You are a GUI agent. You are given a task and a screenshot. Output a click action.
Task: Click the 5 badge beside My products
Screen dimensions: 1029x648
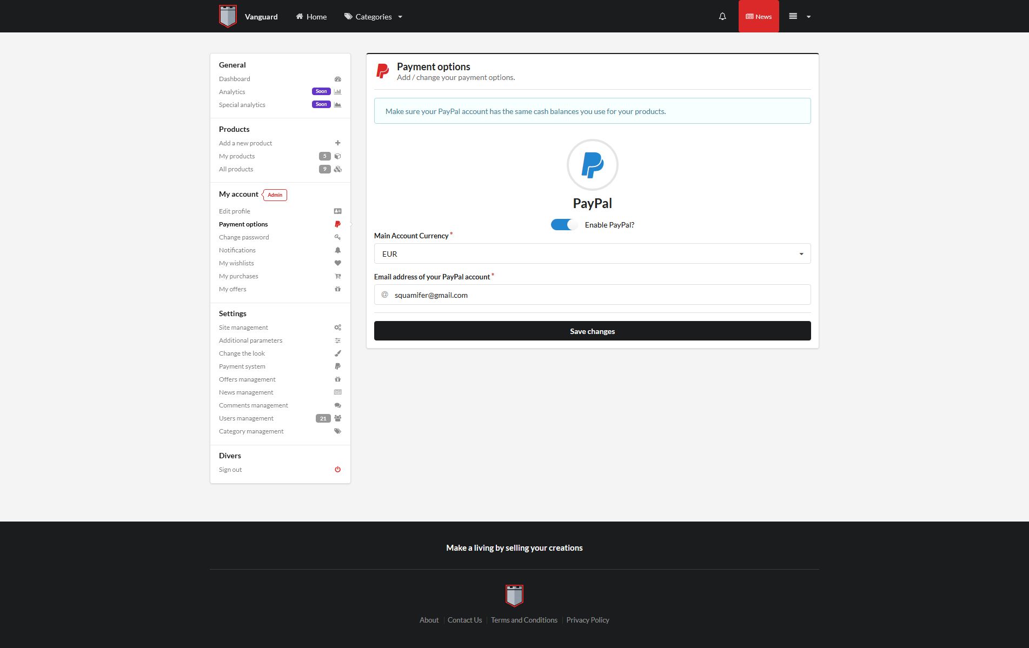coord(324,156)
